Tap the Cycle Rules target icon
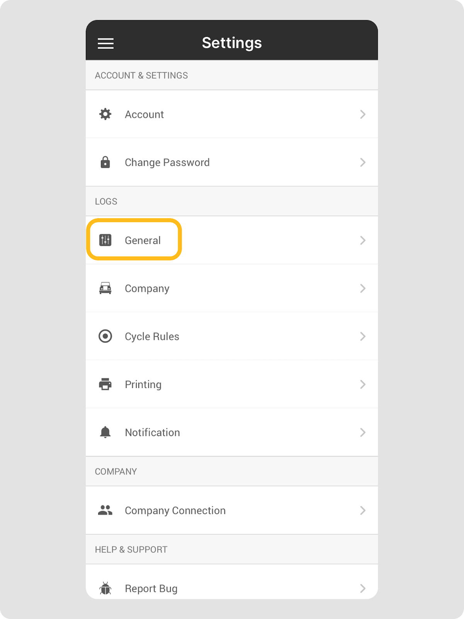The width and height of the screenshot is (464, 619). coord(105,336)
